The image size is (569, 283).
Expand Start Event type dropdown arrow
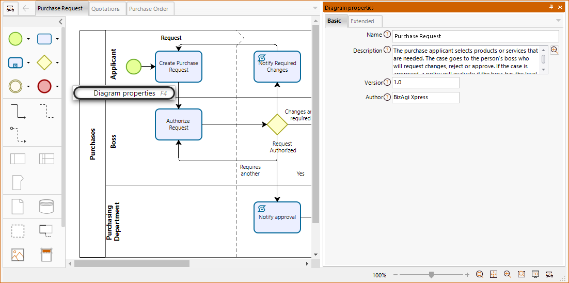point(28,39)
